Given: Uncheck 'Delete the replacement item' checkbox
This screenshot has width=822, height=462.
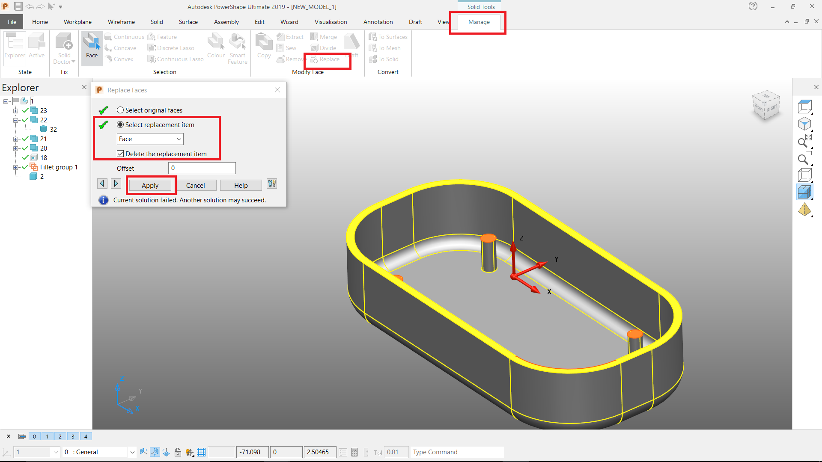Looking at the screenshot, I should pos(120,154).
